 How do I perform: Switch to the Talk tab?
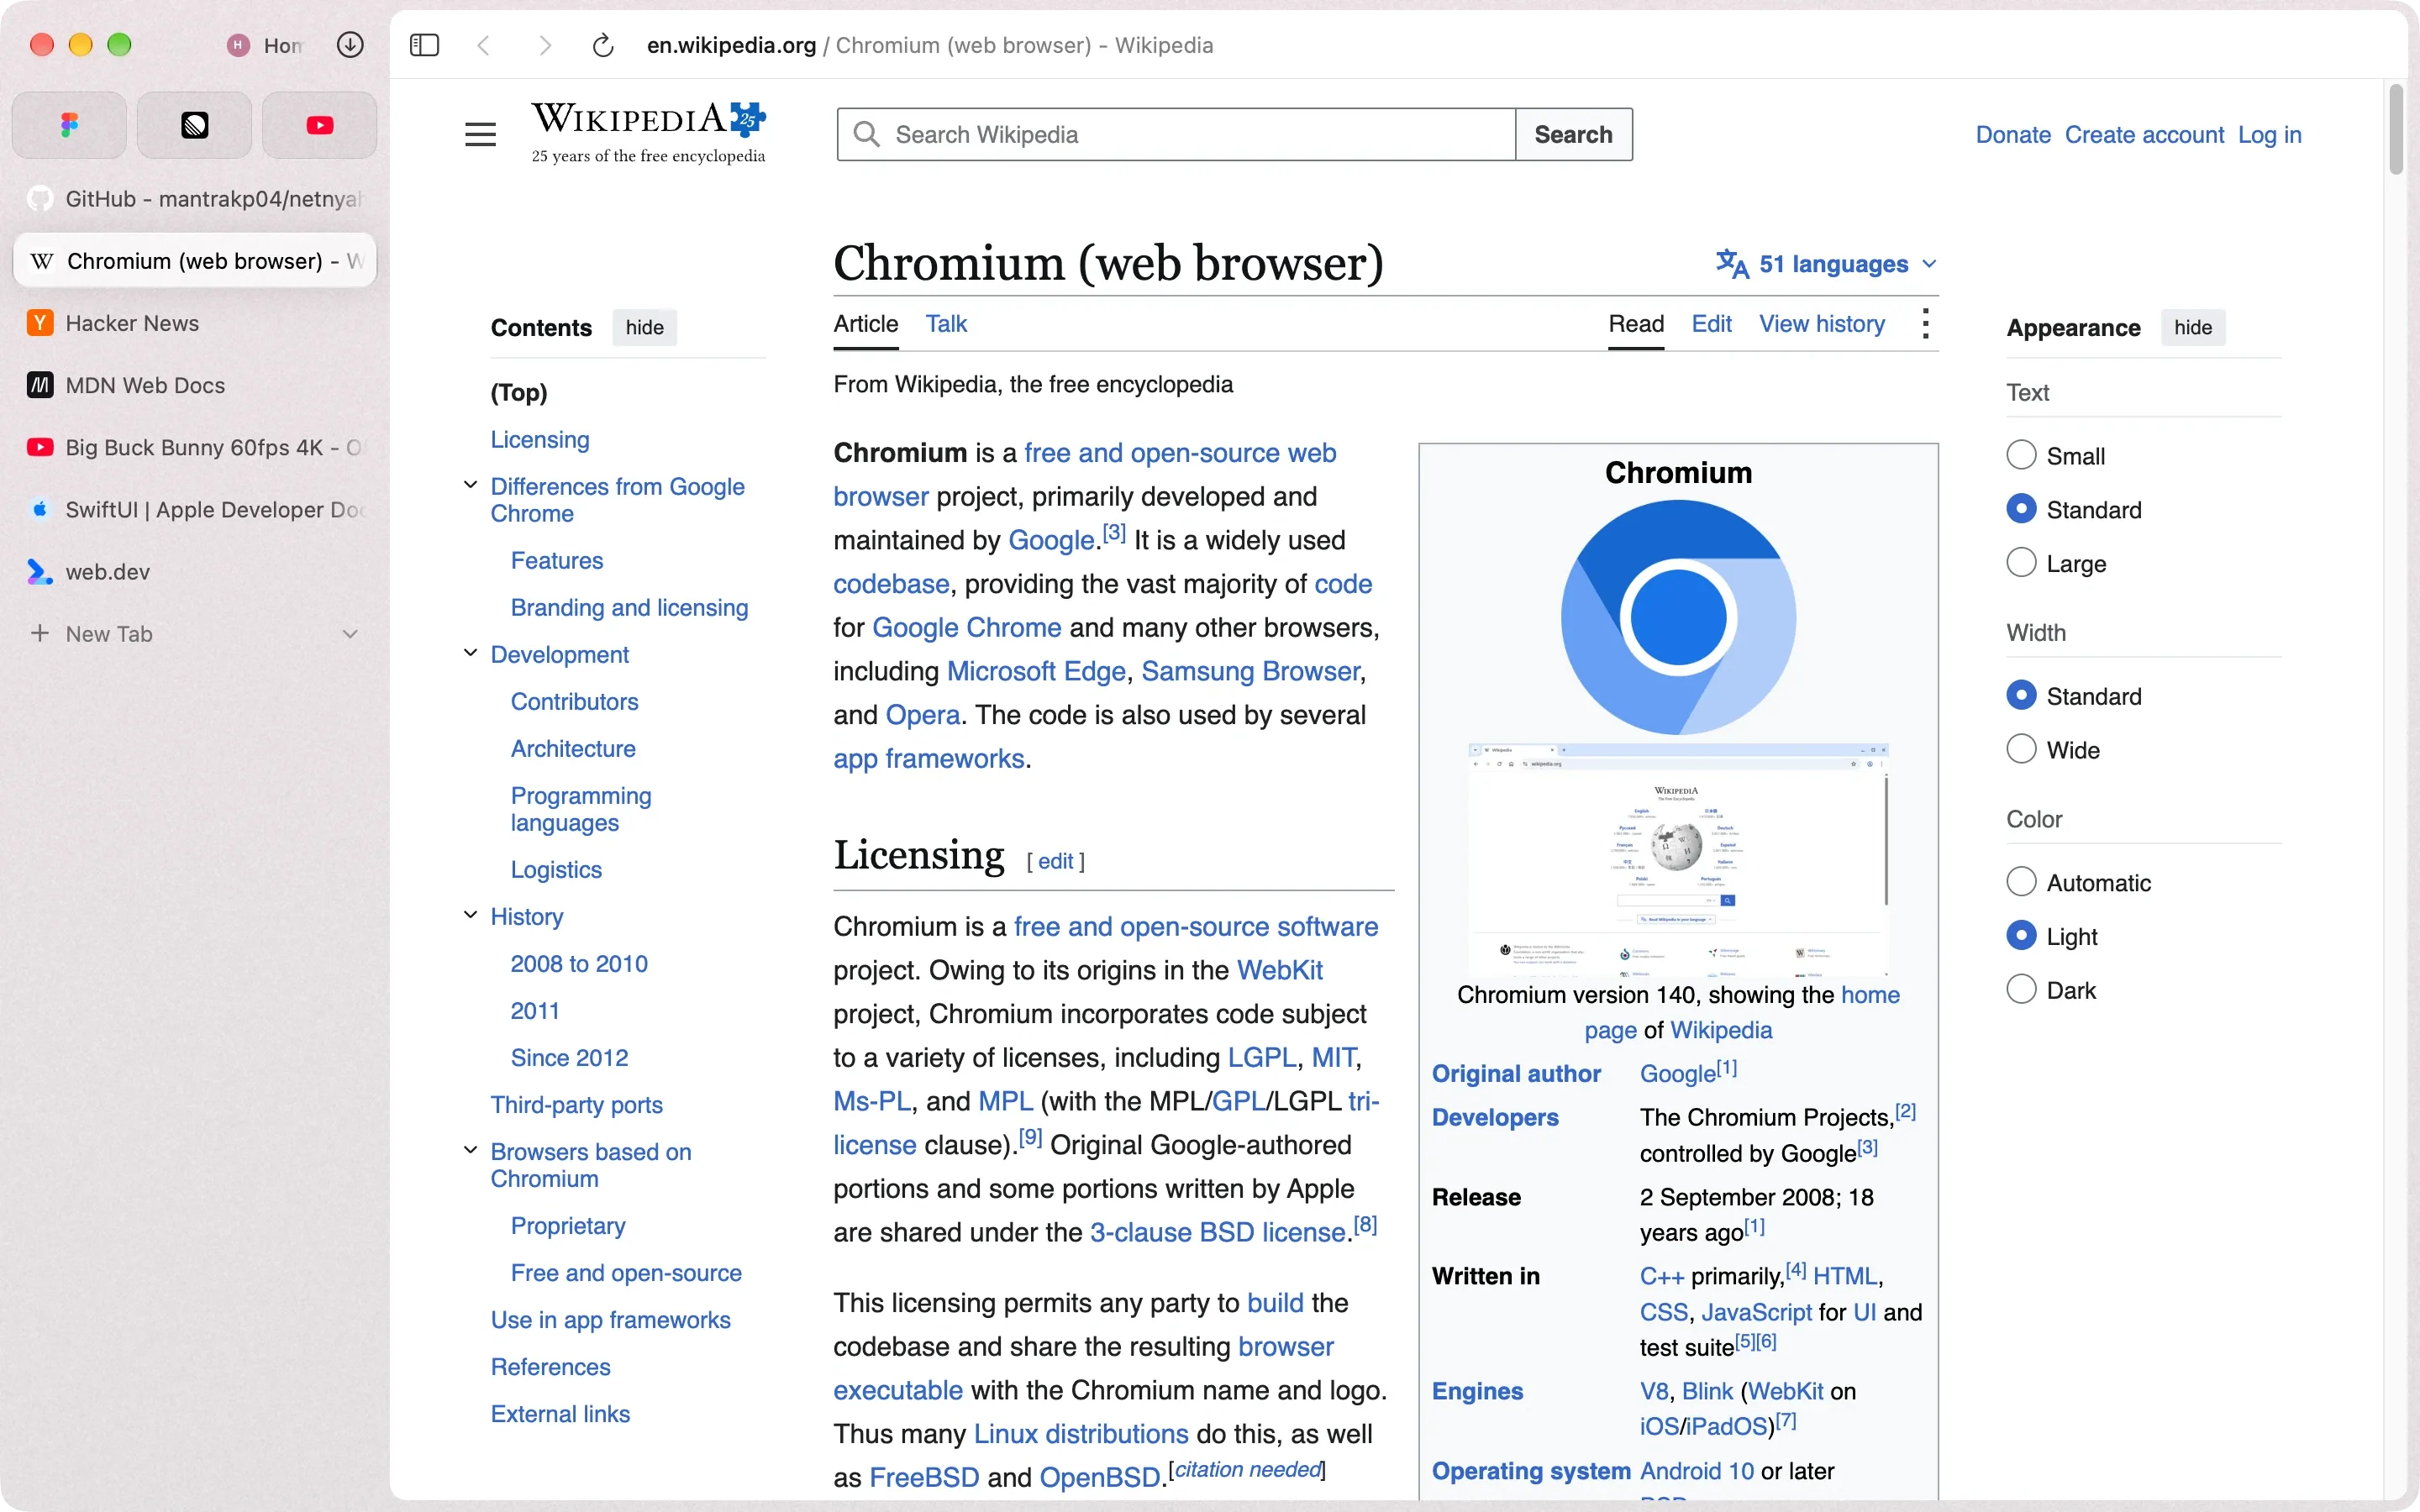click(x=946, y=323)
